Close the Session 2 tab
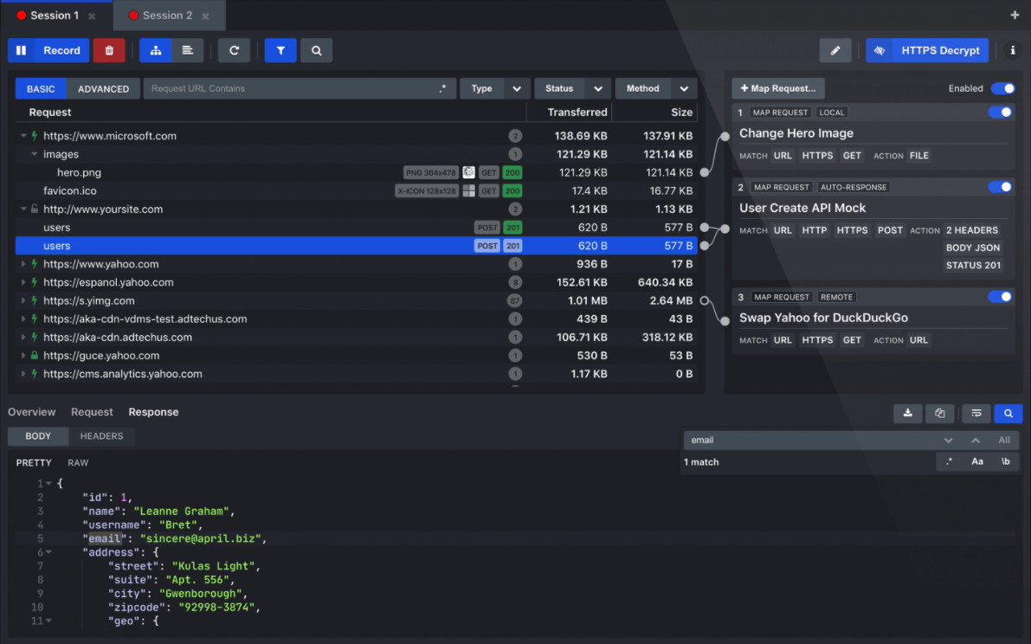Image resolution: width=1031 pixels, height=644 pixels. (206, 16)
